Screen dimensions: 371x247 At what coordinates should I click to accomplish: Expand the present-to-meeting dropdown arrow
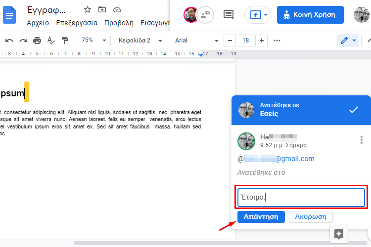coord(266,15)
